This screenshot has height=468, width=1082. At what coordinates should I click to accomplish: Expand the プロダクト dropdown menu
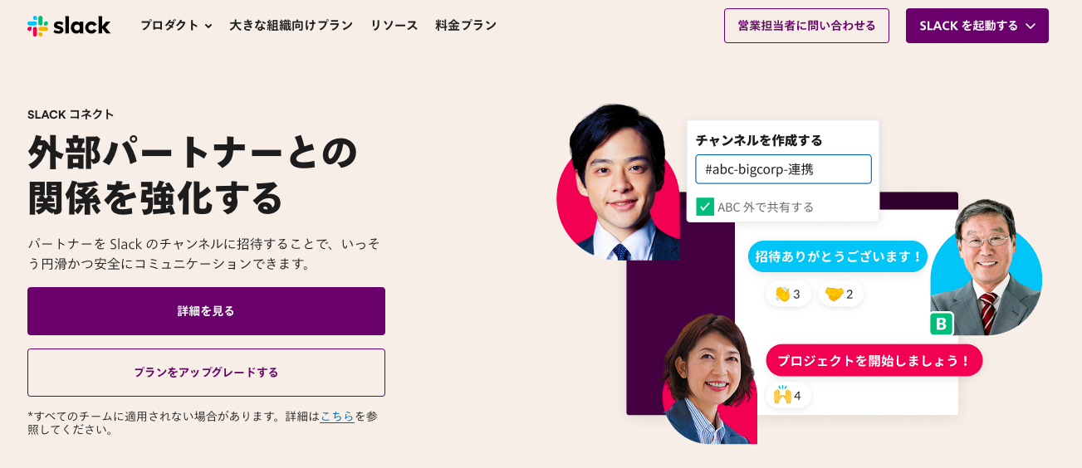point(176,26)
